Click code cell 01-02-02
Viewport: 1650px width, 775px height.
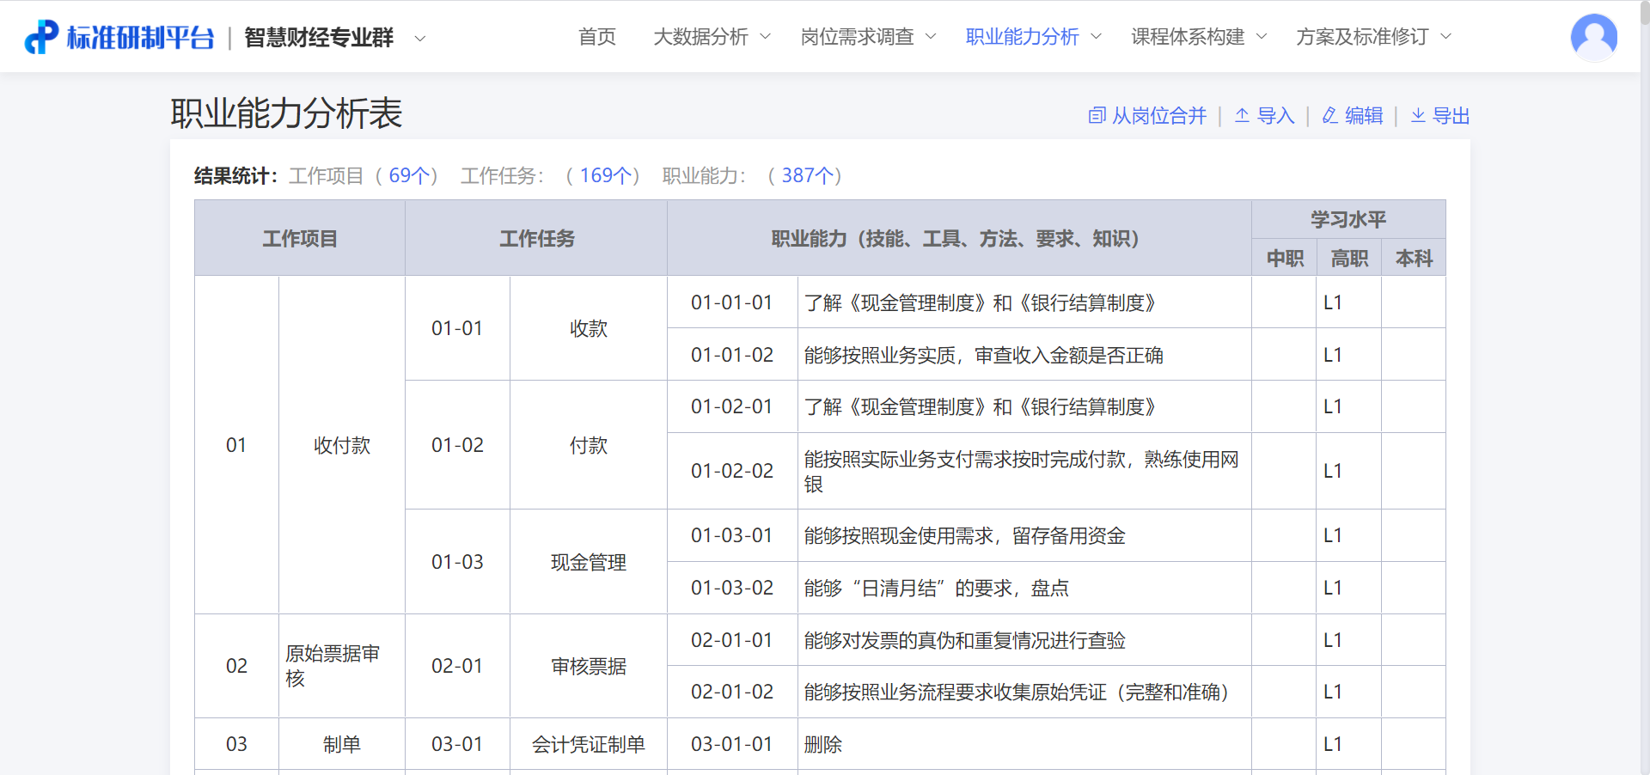(732, 471)
